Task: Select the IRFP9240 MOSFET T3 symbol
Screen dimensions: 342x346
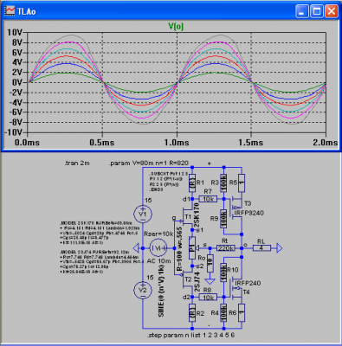Action: point(236,207)
